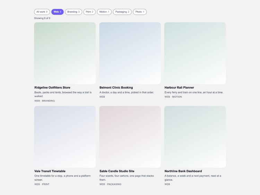Viewport: 260px width, 195px height.
Task: Show only Print projects
Action: pos(89,12)
